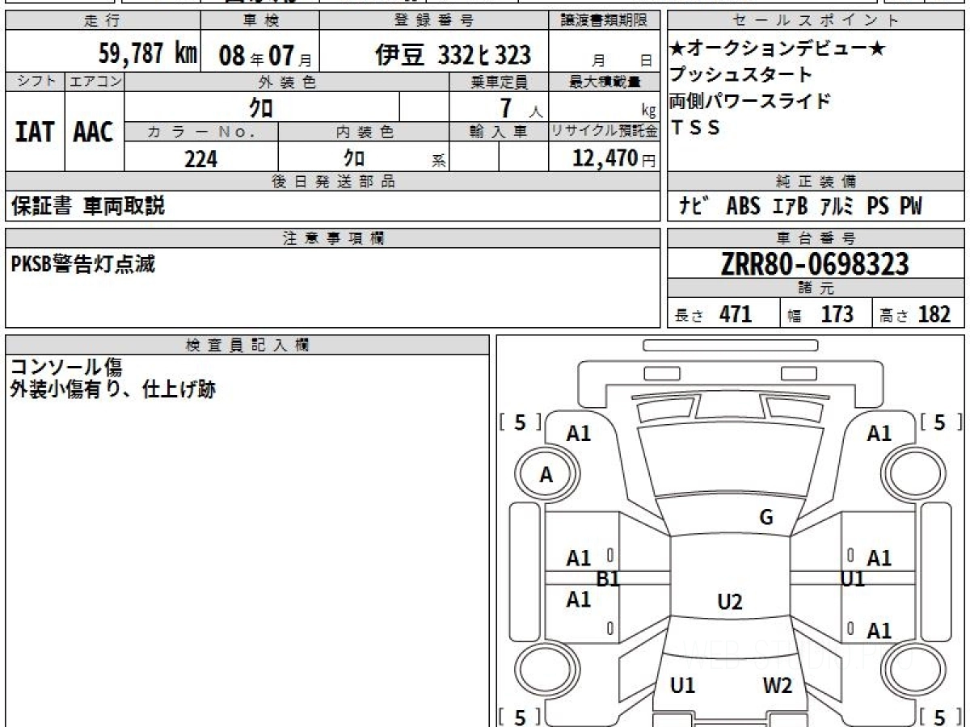
Task: Click ABS in the equipment list
Action: click(743, 206)
